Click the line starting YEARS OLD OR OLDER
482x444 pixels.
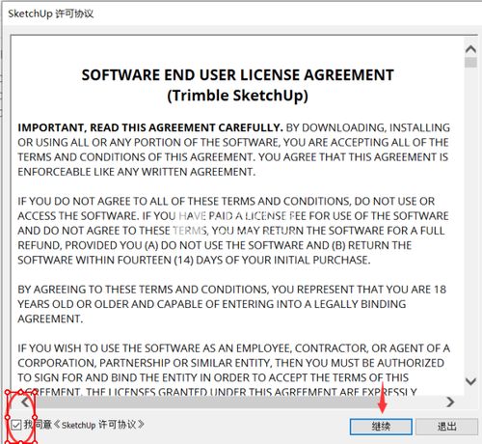(x=212, y=304)
